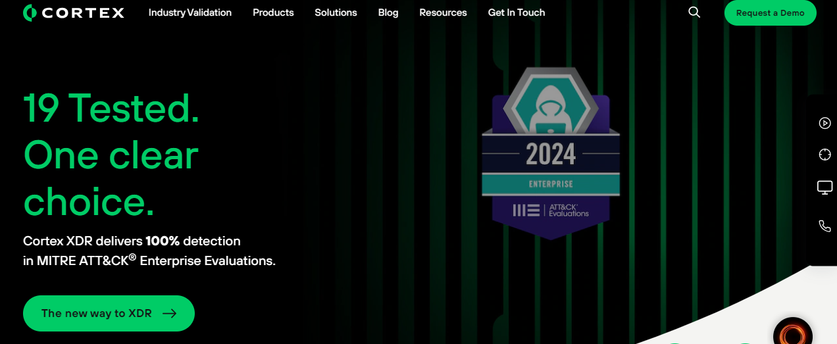Open the search magnifier icon
The image size is (837, 344).
point(694,12)
